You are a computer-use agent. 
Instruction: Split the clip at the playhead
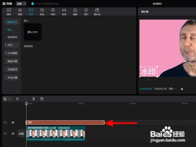click(x=34, y=99)
